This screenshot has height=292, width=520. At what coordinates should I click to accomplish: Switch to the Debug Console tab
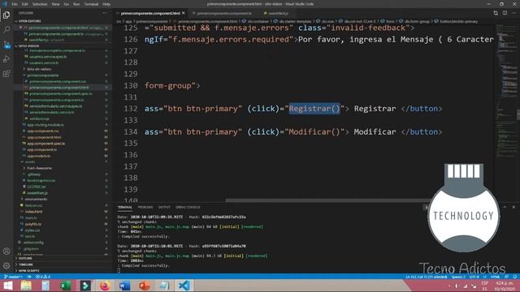pyautogui.click(x=188, y=208)
